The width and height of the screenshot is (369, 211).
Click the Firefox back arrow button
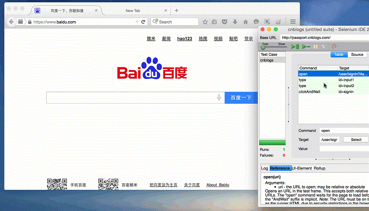tap(11, 22)
